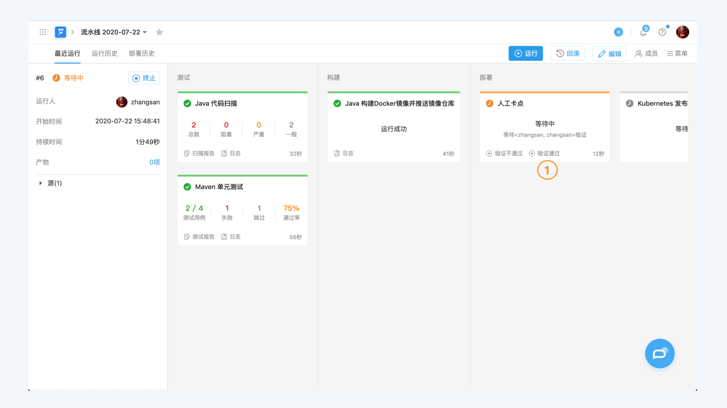Open the notifications bell
Image resolution: width=727 pixels, height=408 pixels.
click(643, 32)
